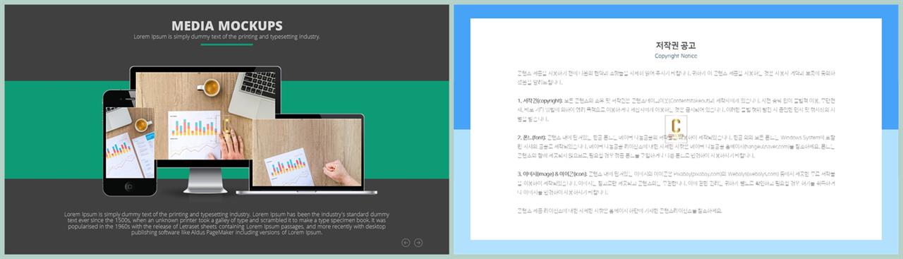Image resolution: width=903 pixels, height=259 pixels.
Task: Go to next slide with right arrow
Action: click(x=418, y=243)
